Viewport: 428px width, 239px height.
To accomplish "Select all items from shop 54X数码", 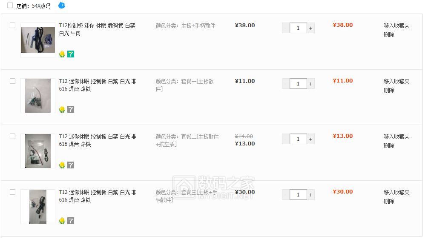I will pos(10,6).
